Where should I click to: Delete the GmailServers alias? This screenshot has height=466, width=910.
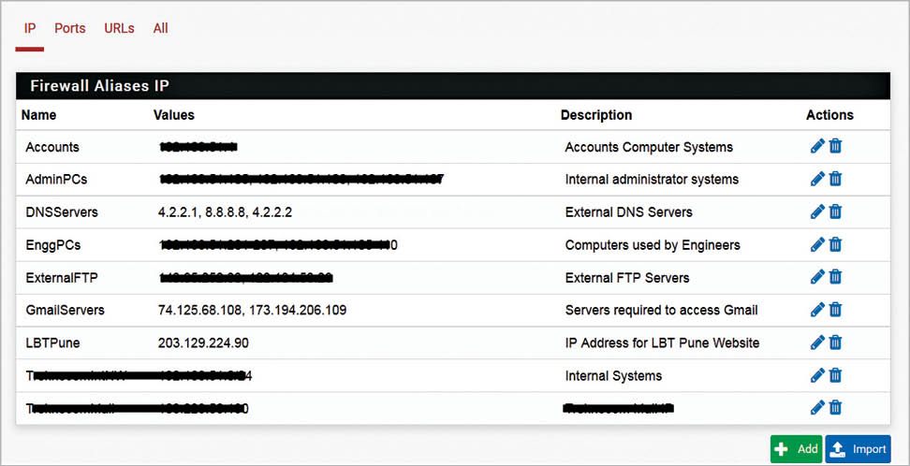835,310
